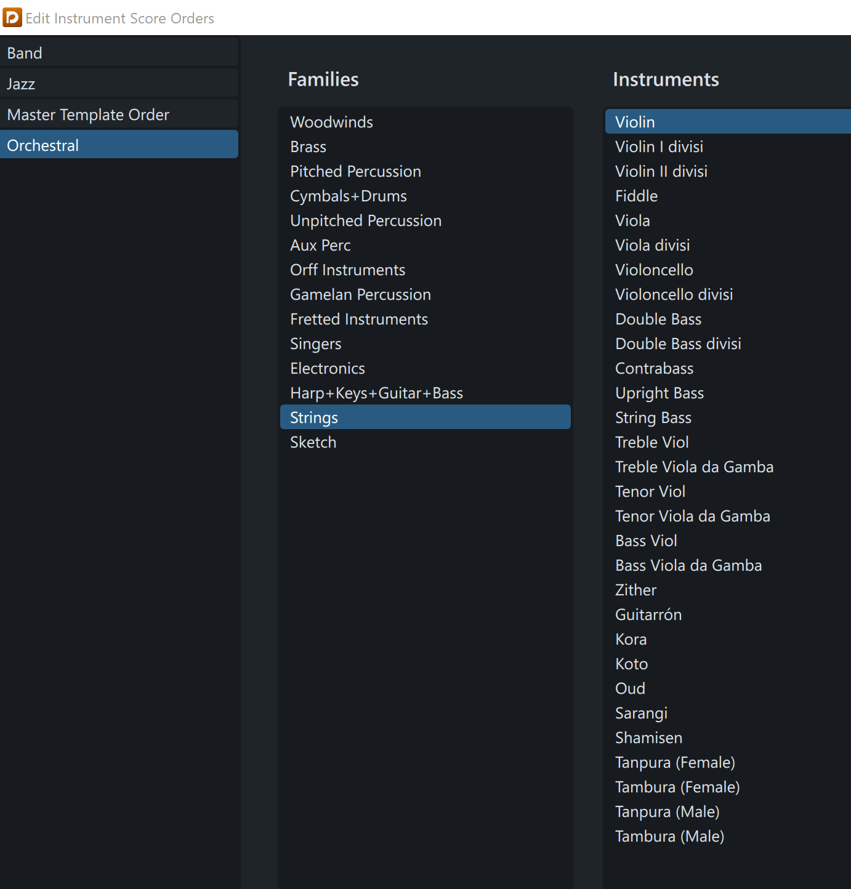Select Harp+Keys+Guitar+Bass family
The height and width of the screenshot is (889, 851).
tap(376, 393)
